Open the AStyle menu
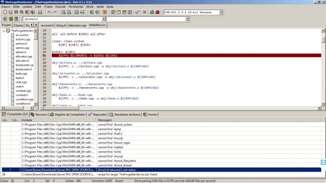 [90, 6]
